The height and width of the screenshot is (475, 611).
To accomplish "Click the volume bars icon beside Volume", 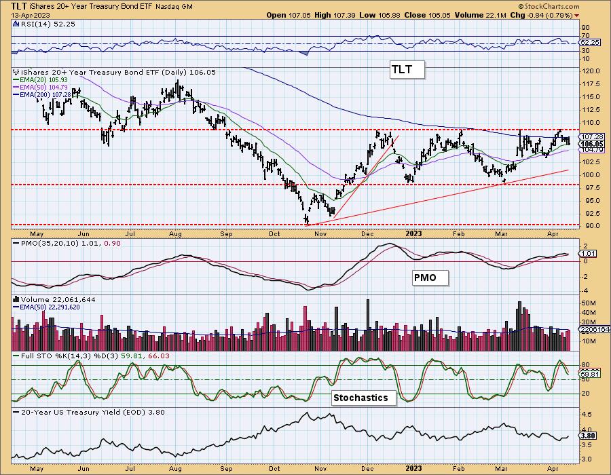I will point(16,299).
